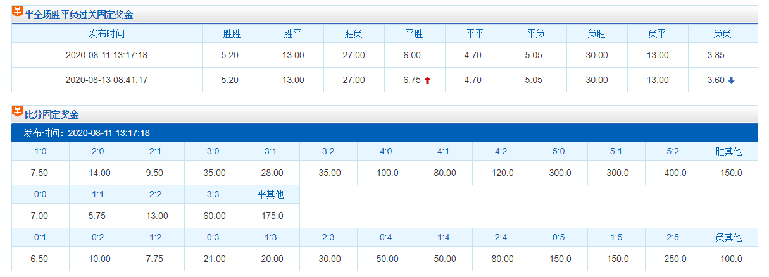The width and height of the screenshot is (769, 277).
Task: Click the 负其他 header cell
Action: click(x=729, y=237)
